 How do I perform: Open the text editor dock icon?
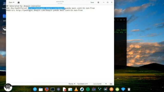[x=64, y=89]
